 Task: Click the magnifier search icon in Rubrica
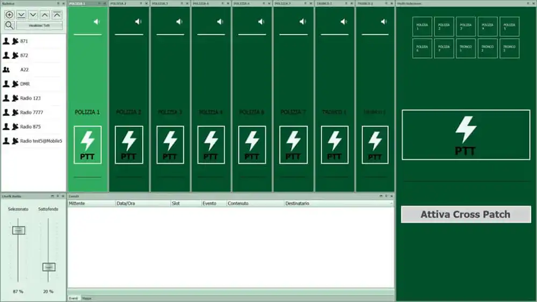(x=9, y=25)
